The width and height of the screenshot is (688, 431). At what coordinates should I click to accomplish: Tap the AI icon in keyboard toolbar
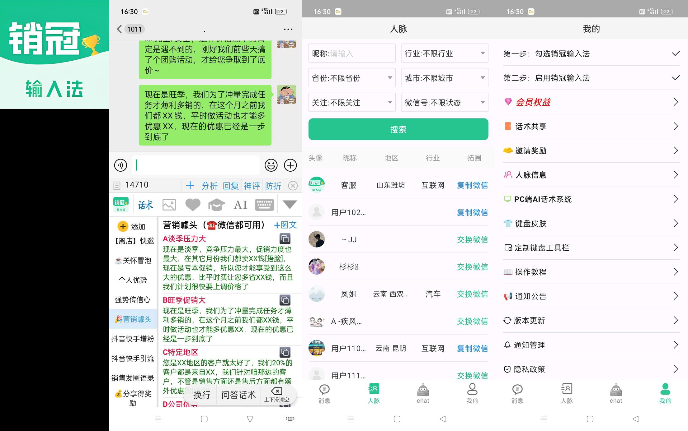pyautogui.click(x=241, y=205)
